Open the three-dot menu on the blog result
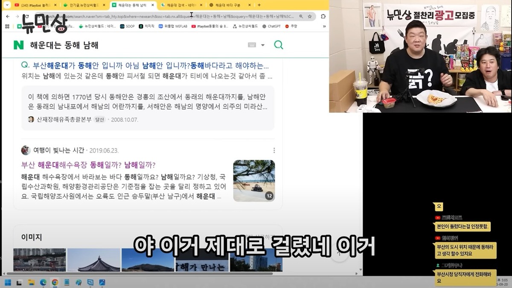The height and width of the screenshot is (288, 512). [274, 150]
